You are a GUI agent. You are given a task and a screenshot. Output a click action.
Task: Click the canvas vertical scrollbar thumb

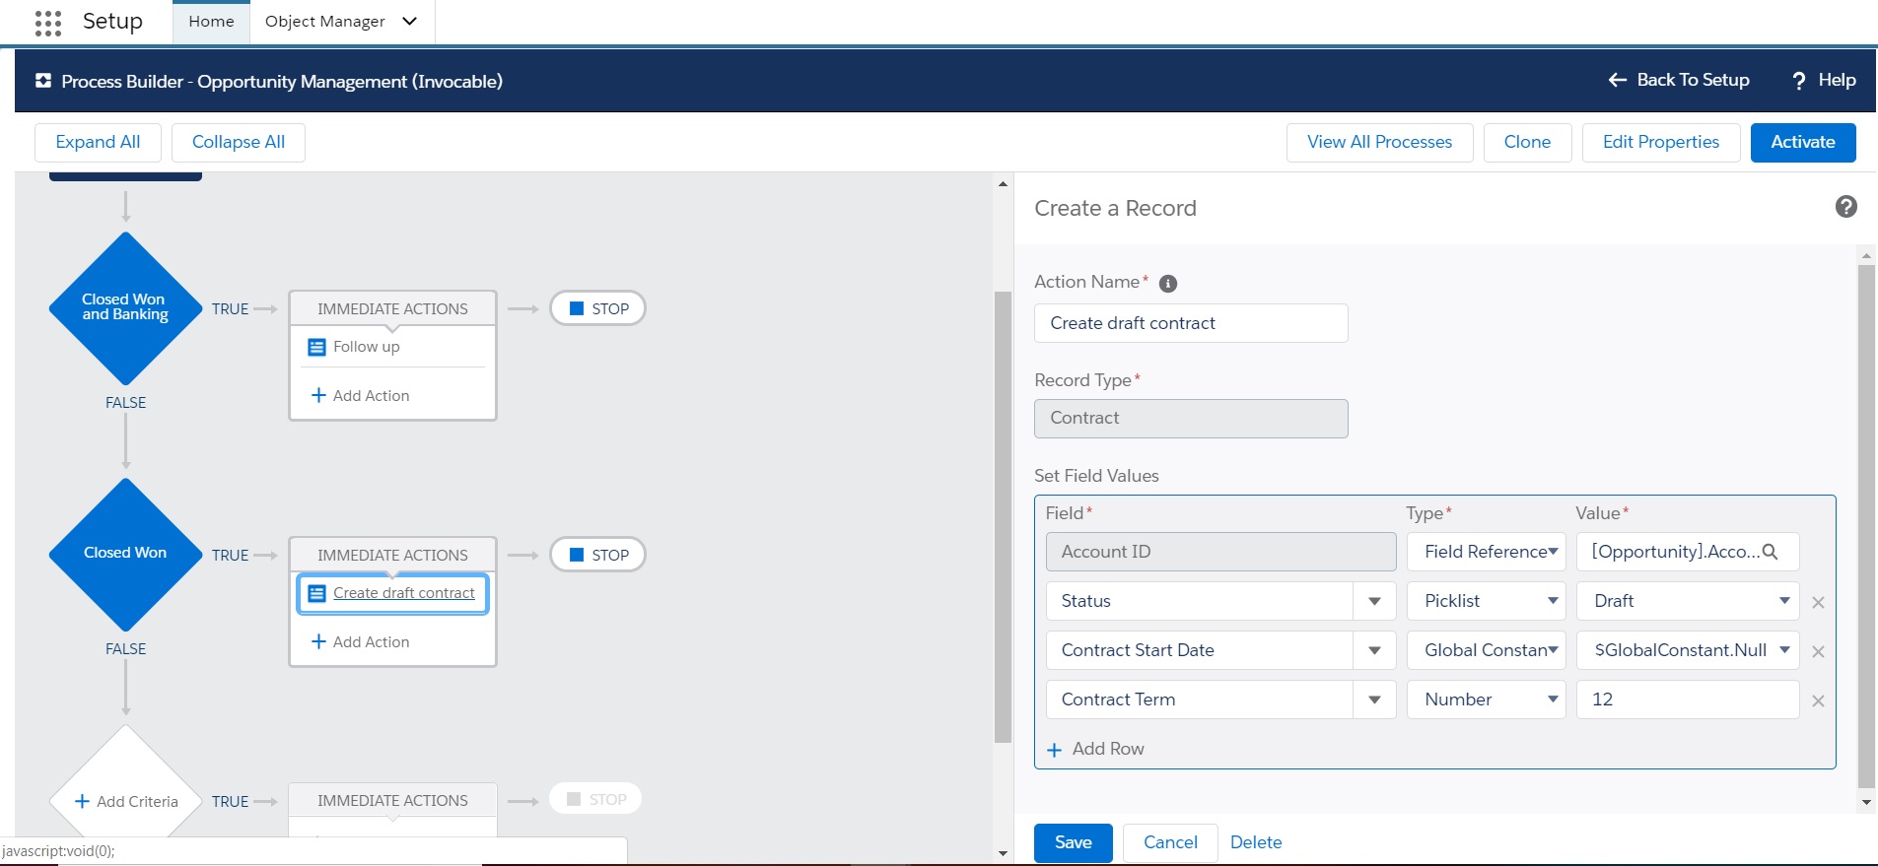(x=1003, y=516)
